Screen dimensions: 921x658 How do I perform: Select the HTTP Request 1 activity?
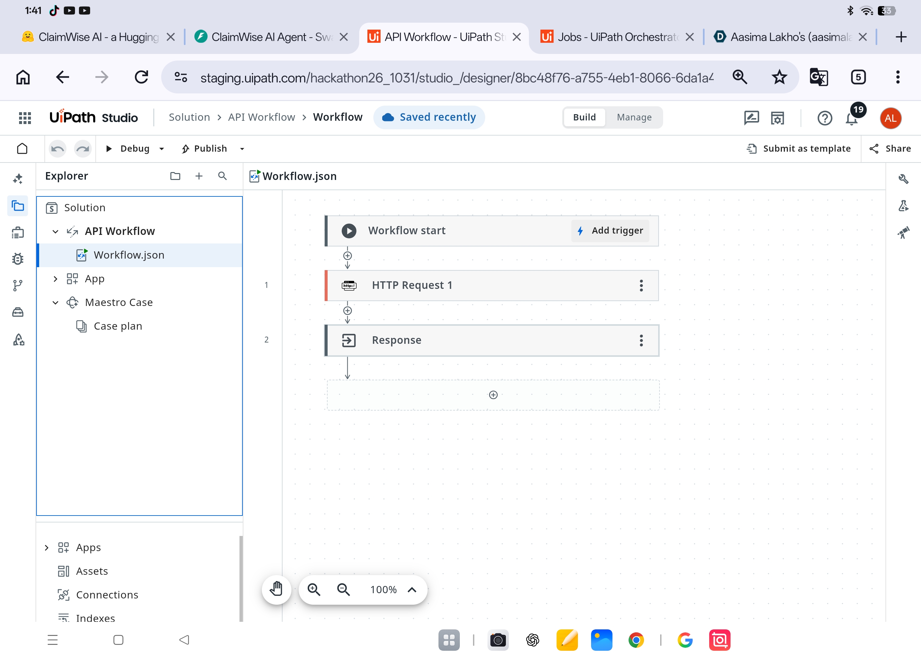click(492, 285)
